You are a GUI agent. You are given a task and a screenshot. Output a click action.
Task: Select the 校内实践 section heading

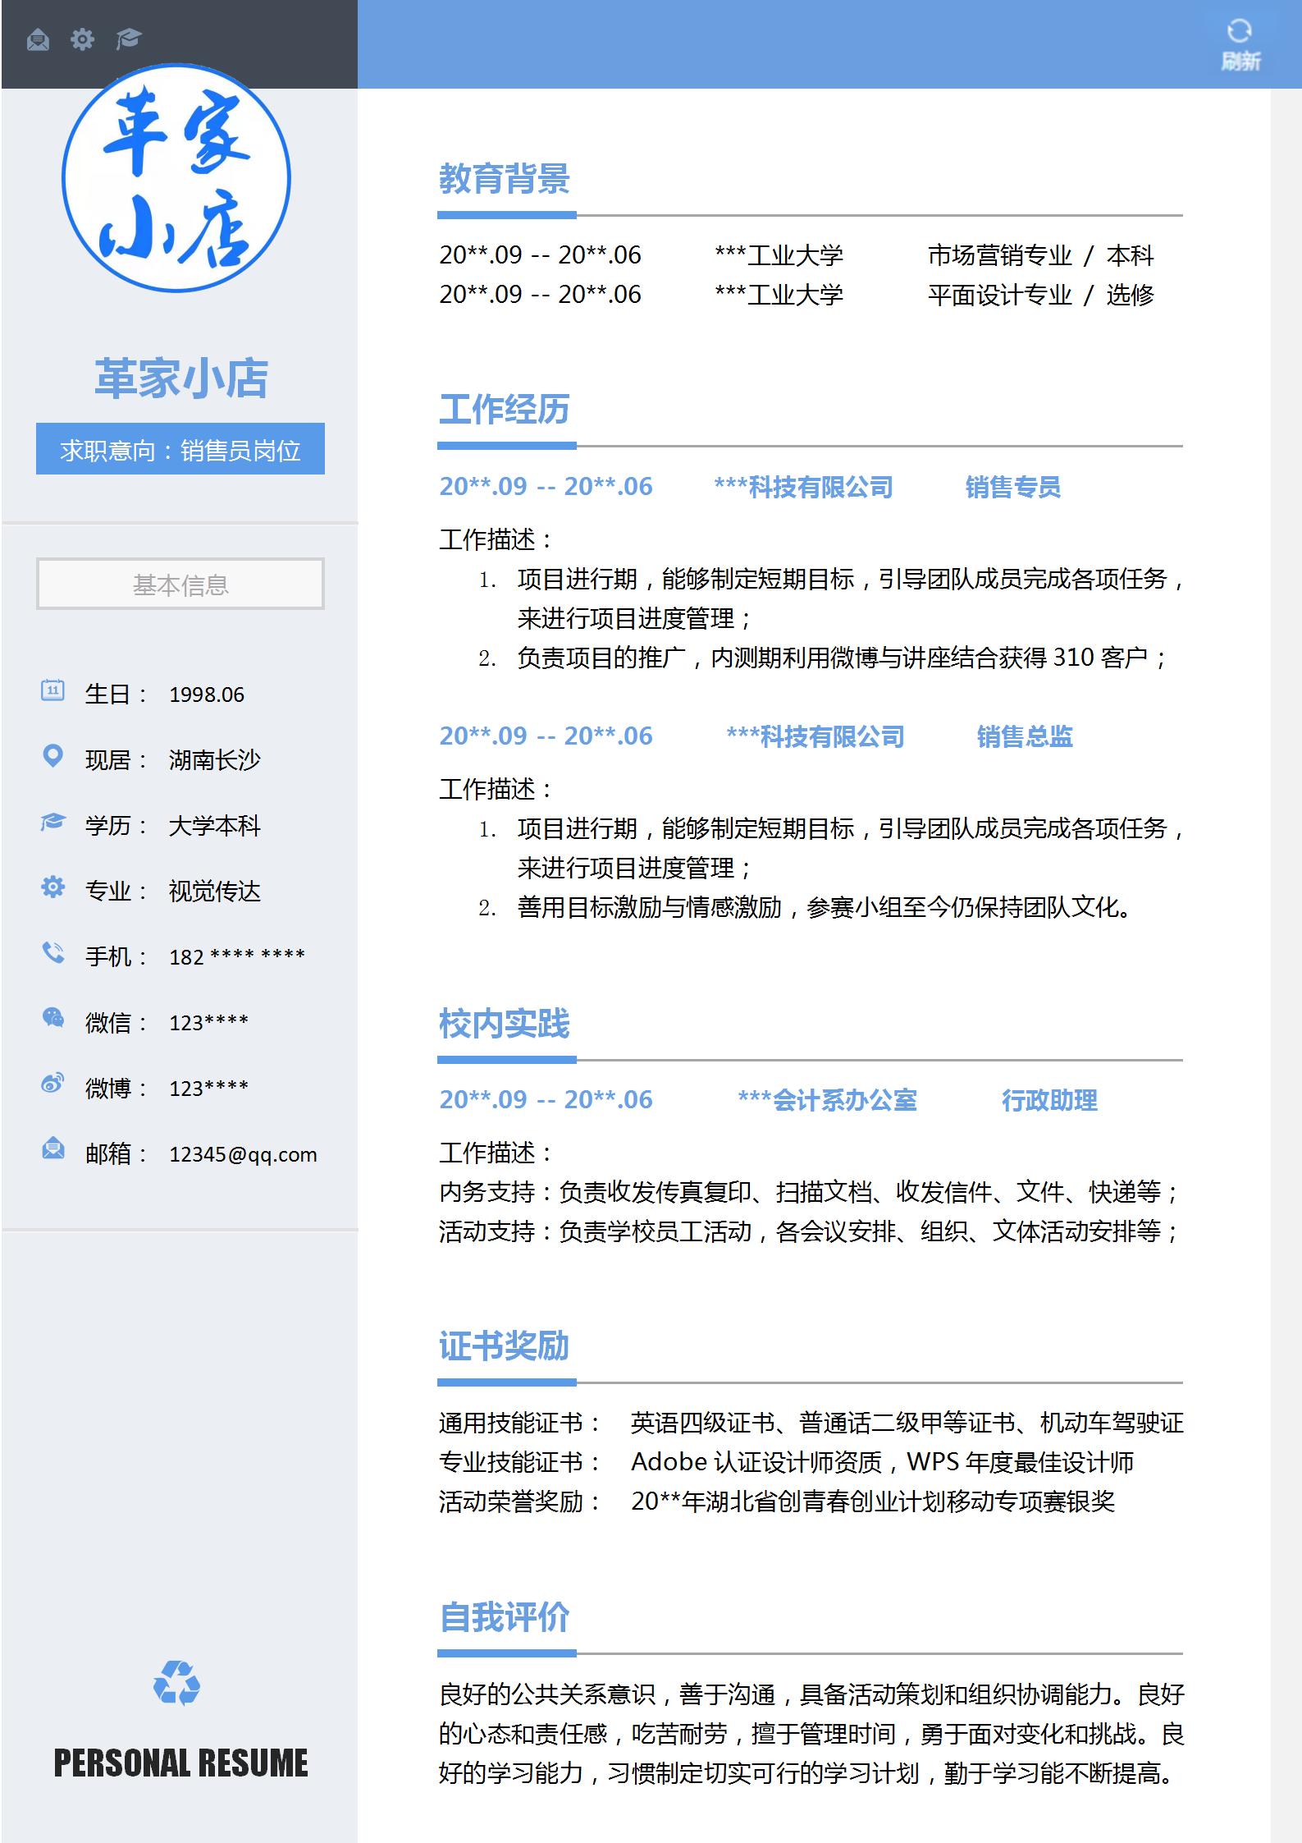tap(505, 1023)
